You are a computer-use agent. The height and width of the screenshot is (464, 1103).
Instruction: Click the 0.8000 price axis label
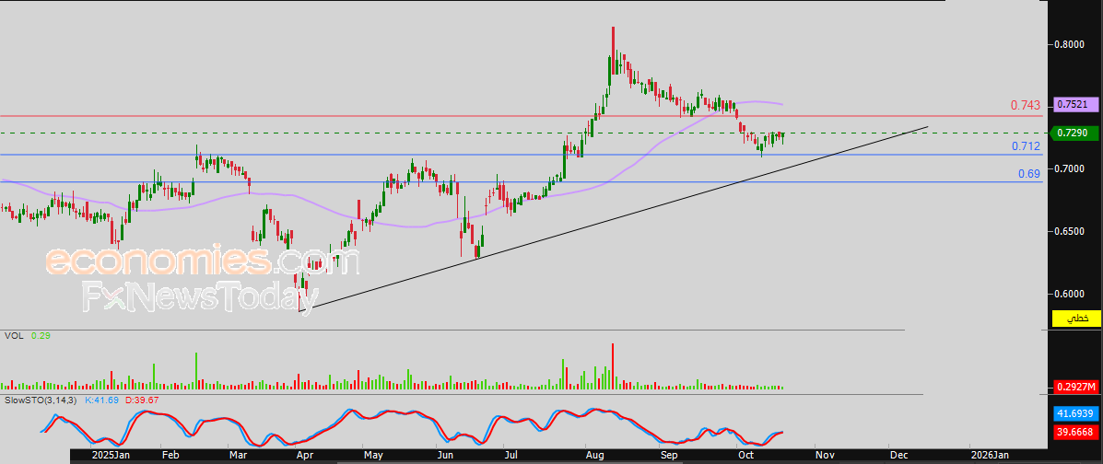tap(1070, 43)
